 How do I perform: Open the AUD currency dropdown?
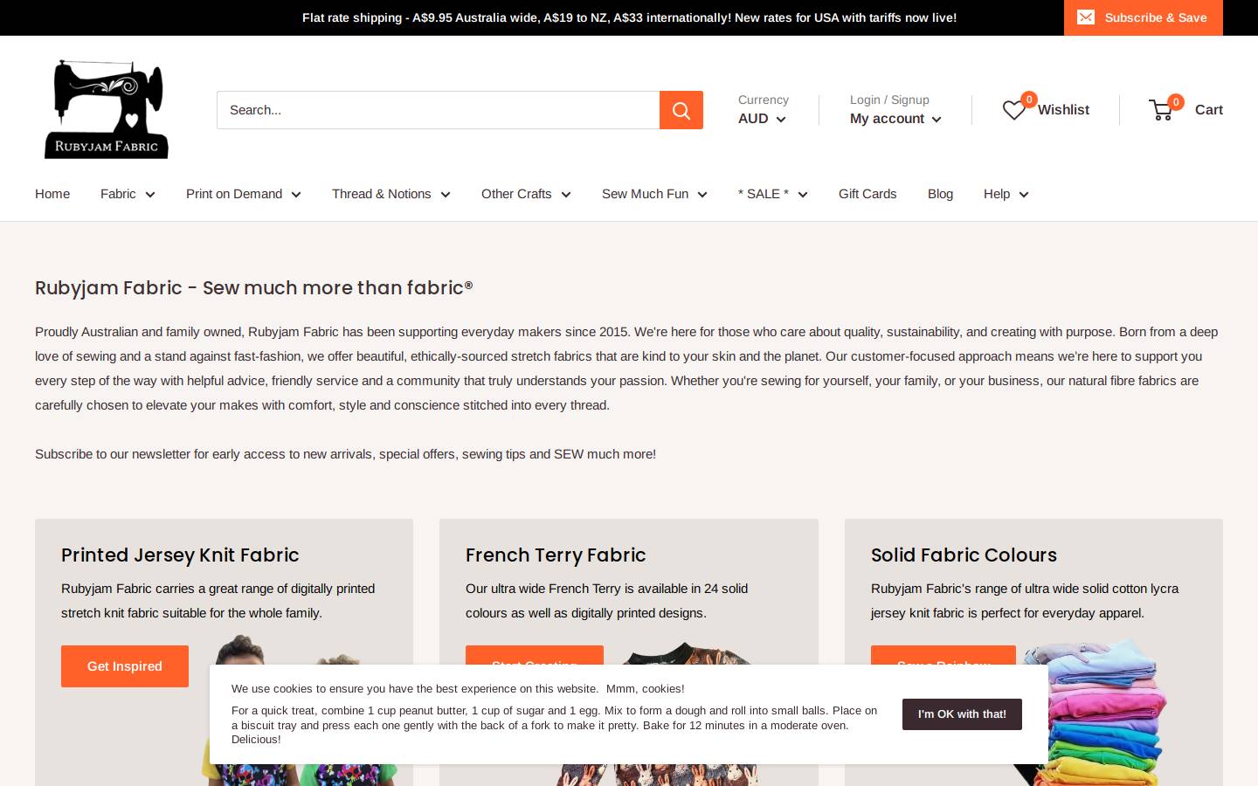click(762, 119)
